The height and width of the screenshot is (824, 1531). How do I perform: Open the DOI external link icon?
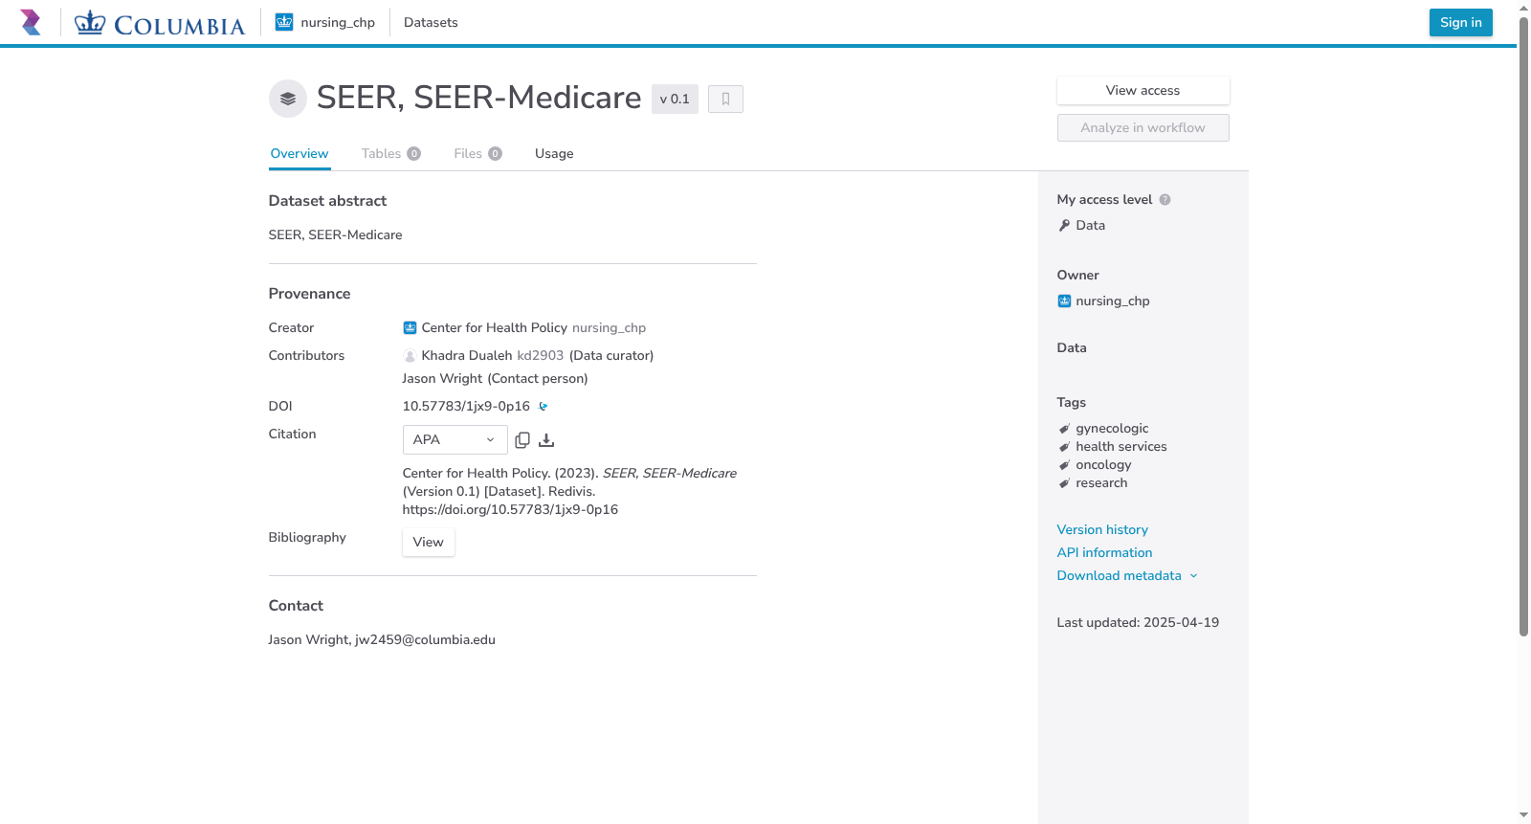click(x=544, y=407)
